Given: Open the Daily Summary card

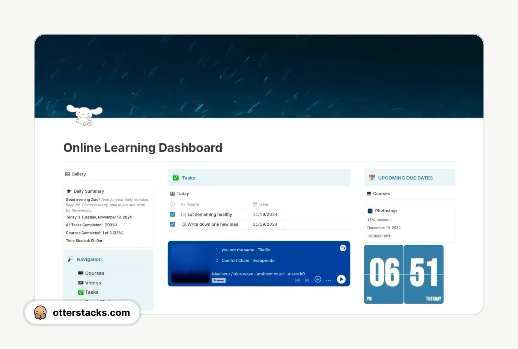Looking at the screenshot, I should pyautogui.click(x=108, y=216).
